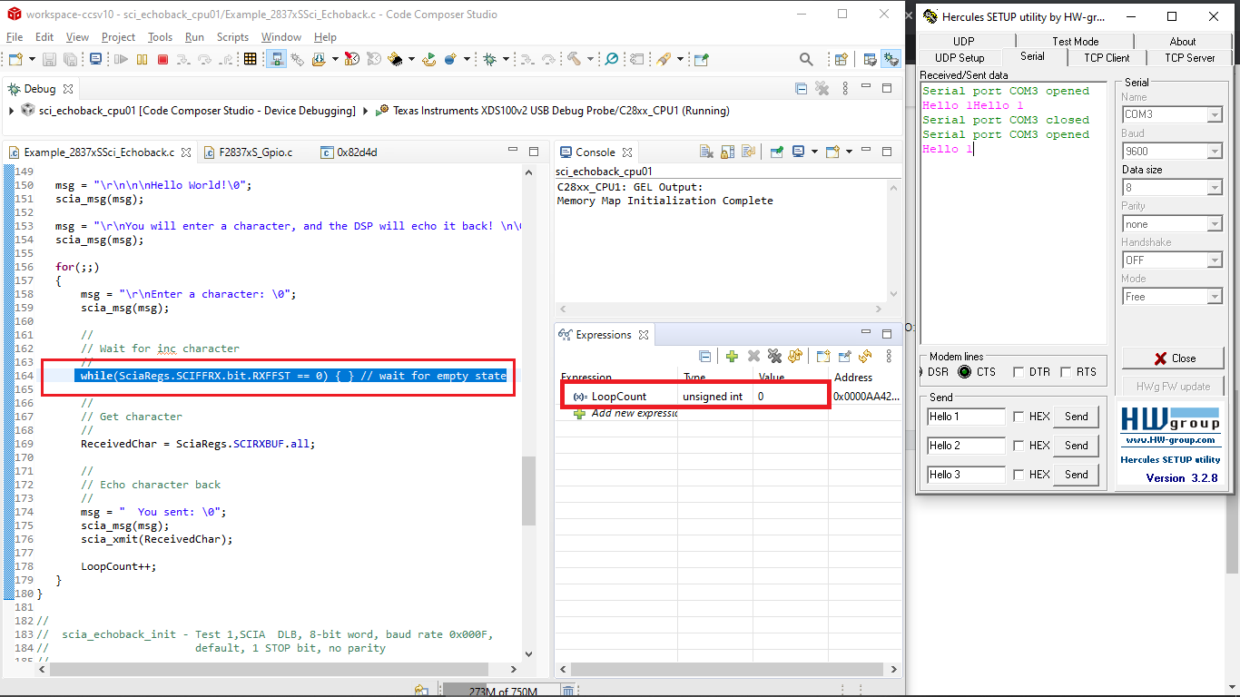Click the New file icon in toolbar

click(x=17, y=59)
